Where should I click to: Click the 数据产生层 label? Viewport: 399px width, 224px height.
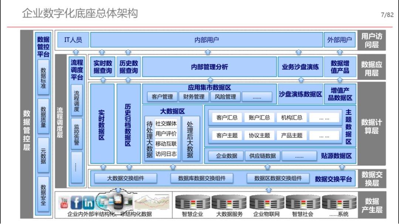[x=372, y=206]
